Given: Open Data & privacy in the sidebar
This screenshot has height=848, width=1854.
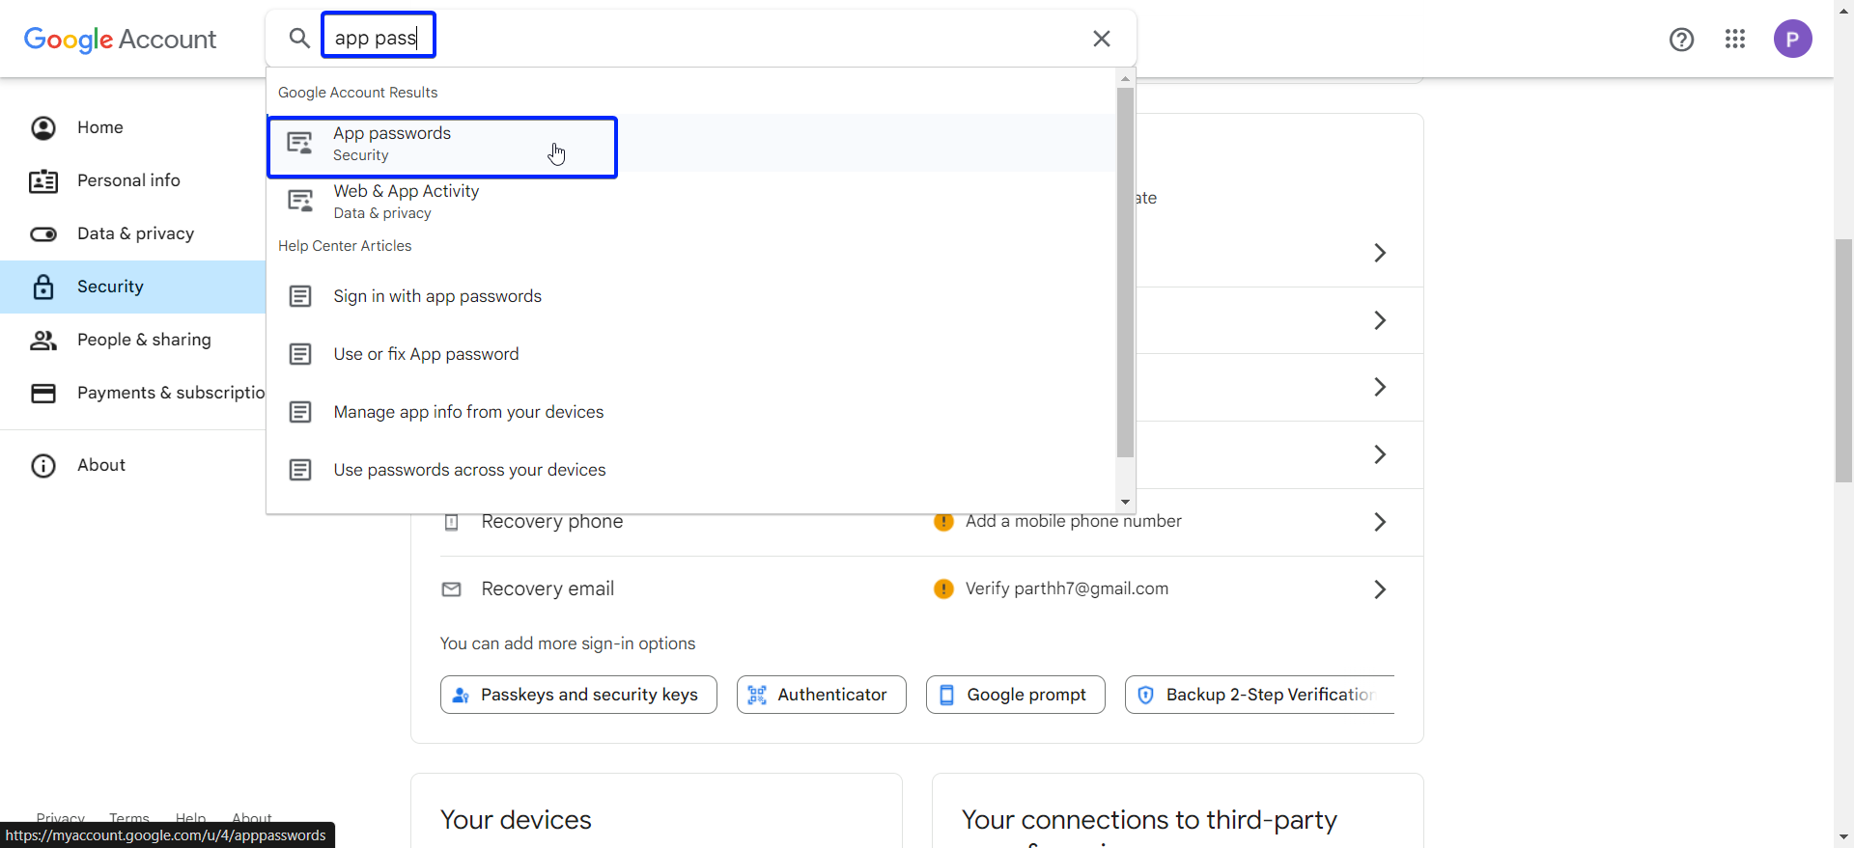Looking at the screenshot, I should 133,233.
